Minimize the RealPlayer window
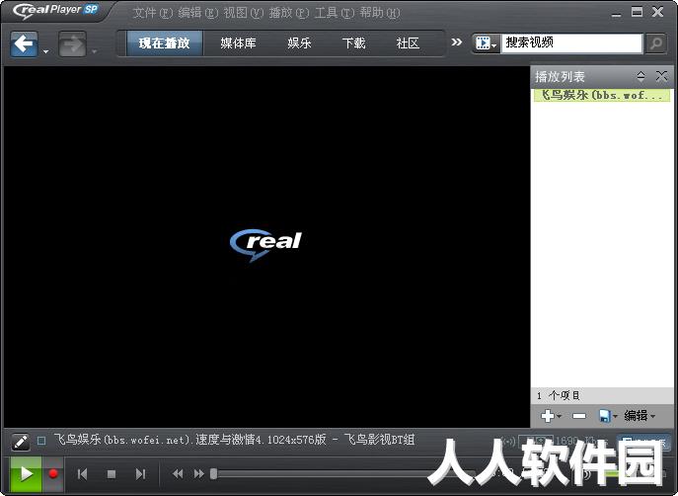The width and height of the screenshot is (678, 496). tap(616, 13)
